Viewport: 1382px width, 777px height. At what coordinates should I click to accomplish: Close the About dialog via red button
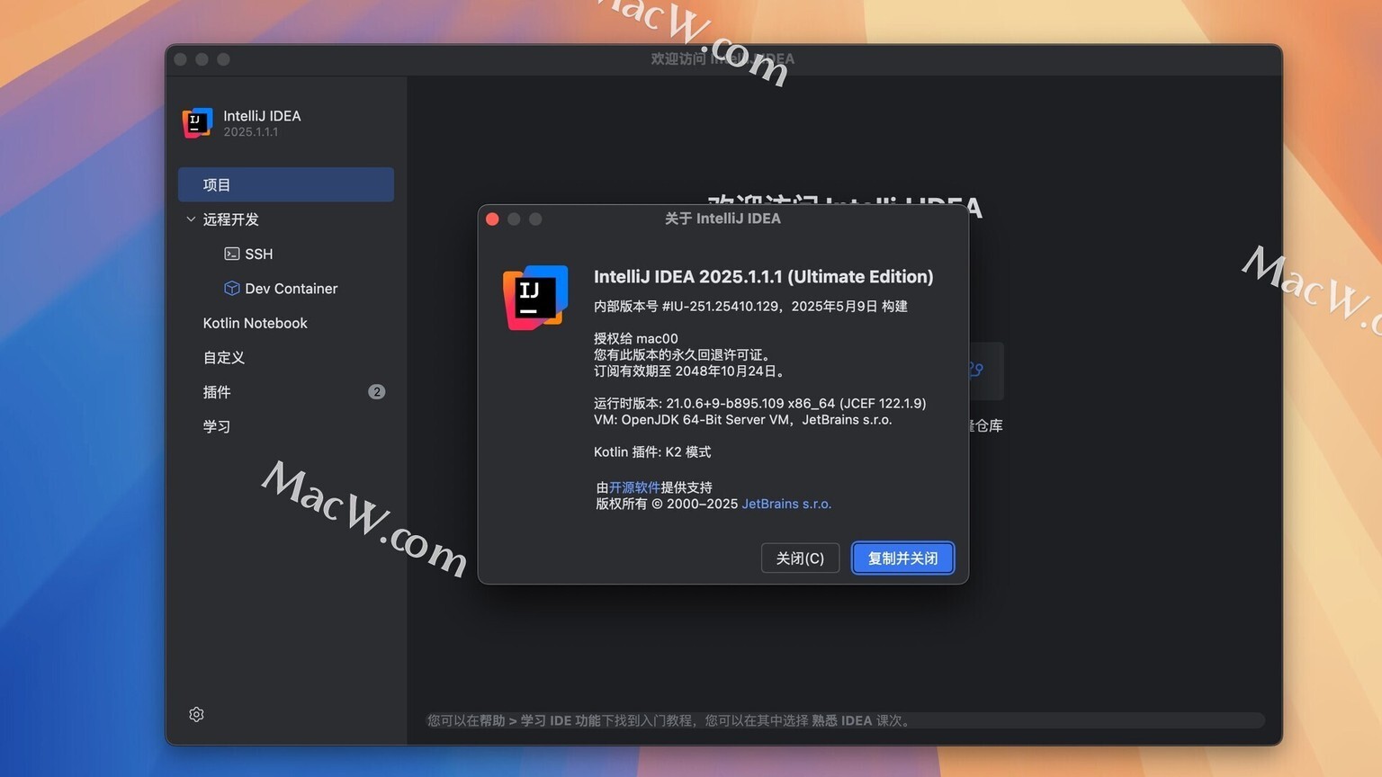coord(492,219)
